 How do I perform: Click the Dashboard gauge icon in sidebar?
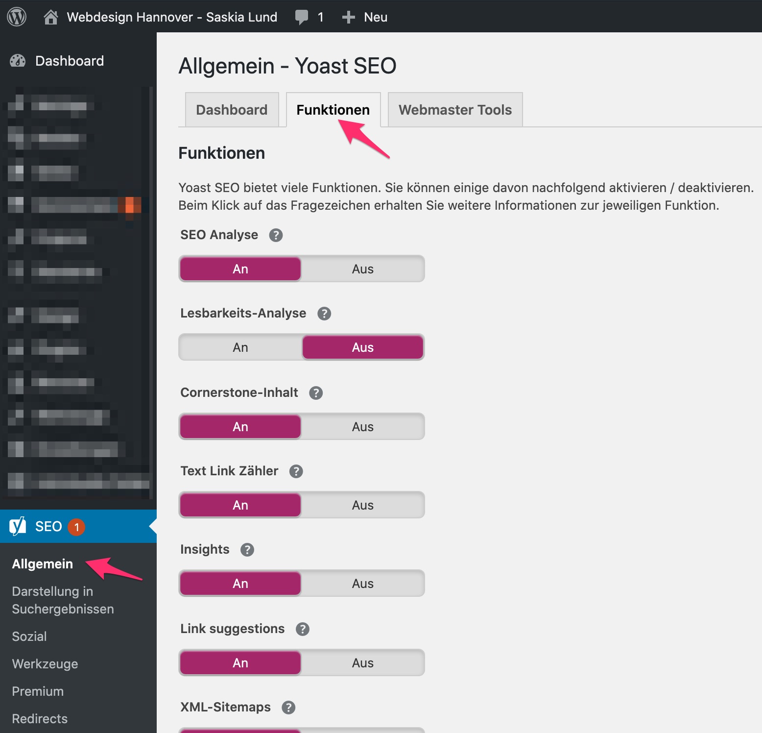pos(18,61)
